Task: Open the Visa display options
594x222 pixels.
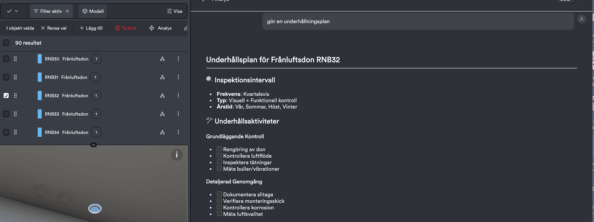Action: [174, 11]
